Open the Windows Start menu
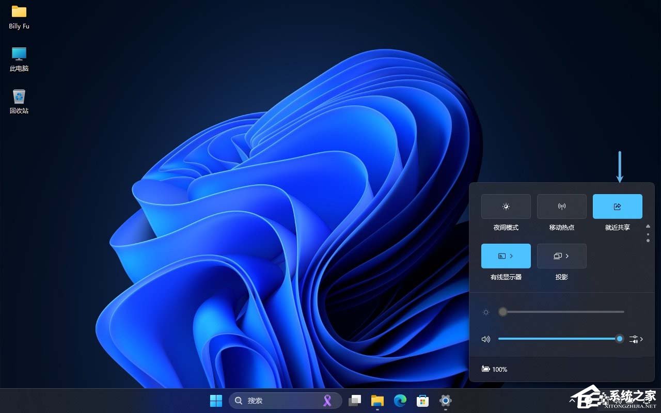The width and height of the screenshot is (661, 413). 216,401
